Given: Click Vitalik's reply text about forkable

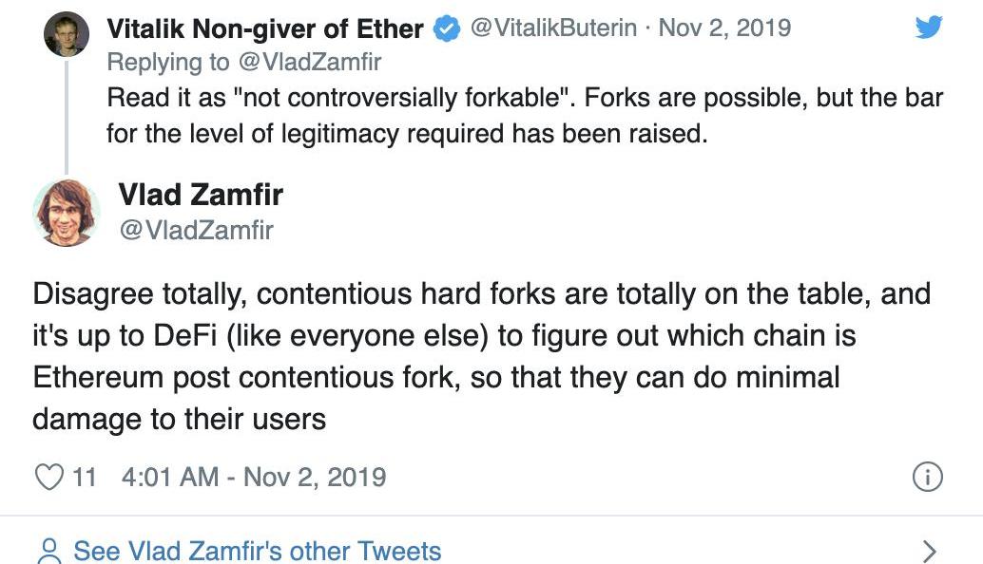Looking at the screenshot, I should pyautogui.click(x=523, y=116).
